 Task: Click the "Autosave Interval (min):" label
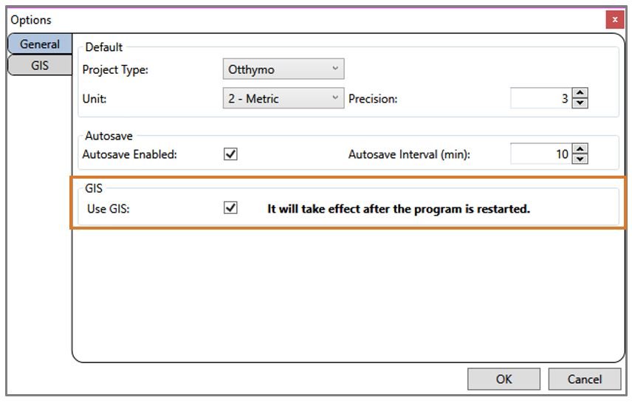point(409,155)
